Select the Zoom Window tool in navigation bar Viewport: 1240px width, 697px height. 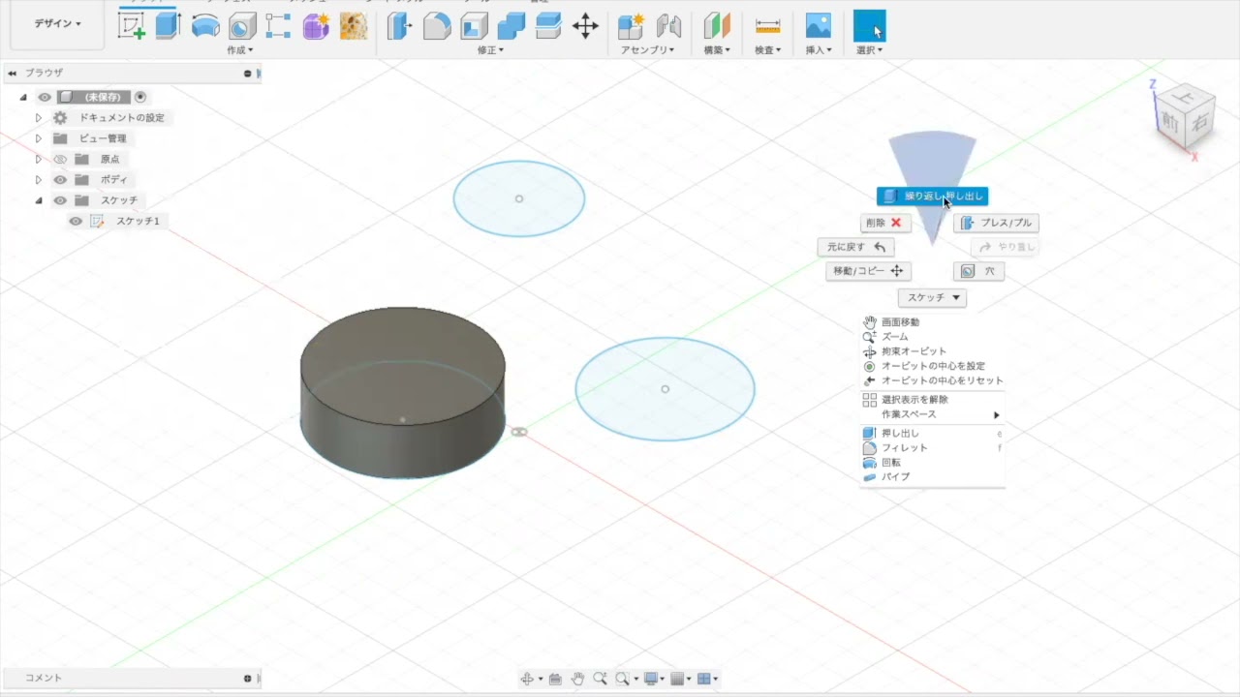623,680
